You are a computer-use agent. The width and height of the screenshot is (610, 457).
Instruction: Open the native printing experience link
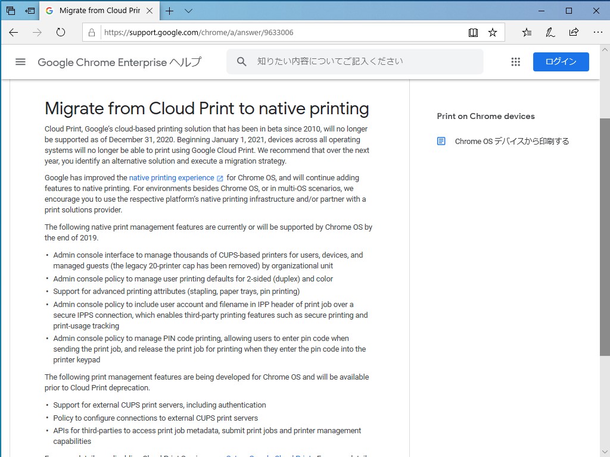tap(172, 178)
